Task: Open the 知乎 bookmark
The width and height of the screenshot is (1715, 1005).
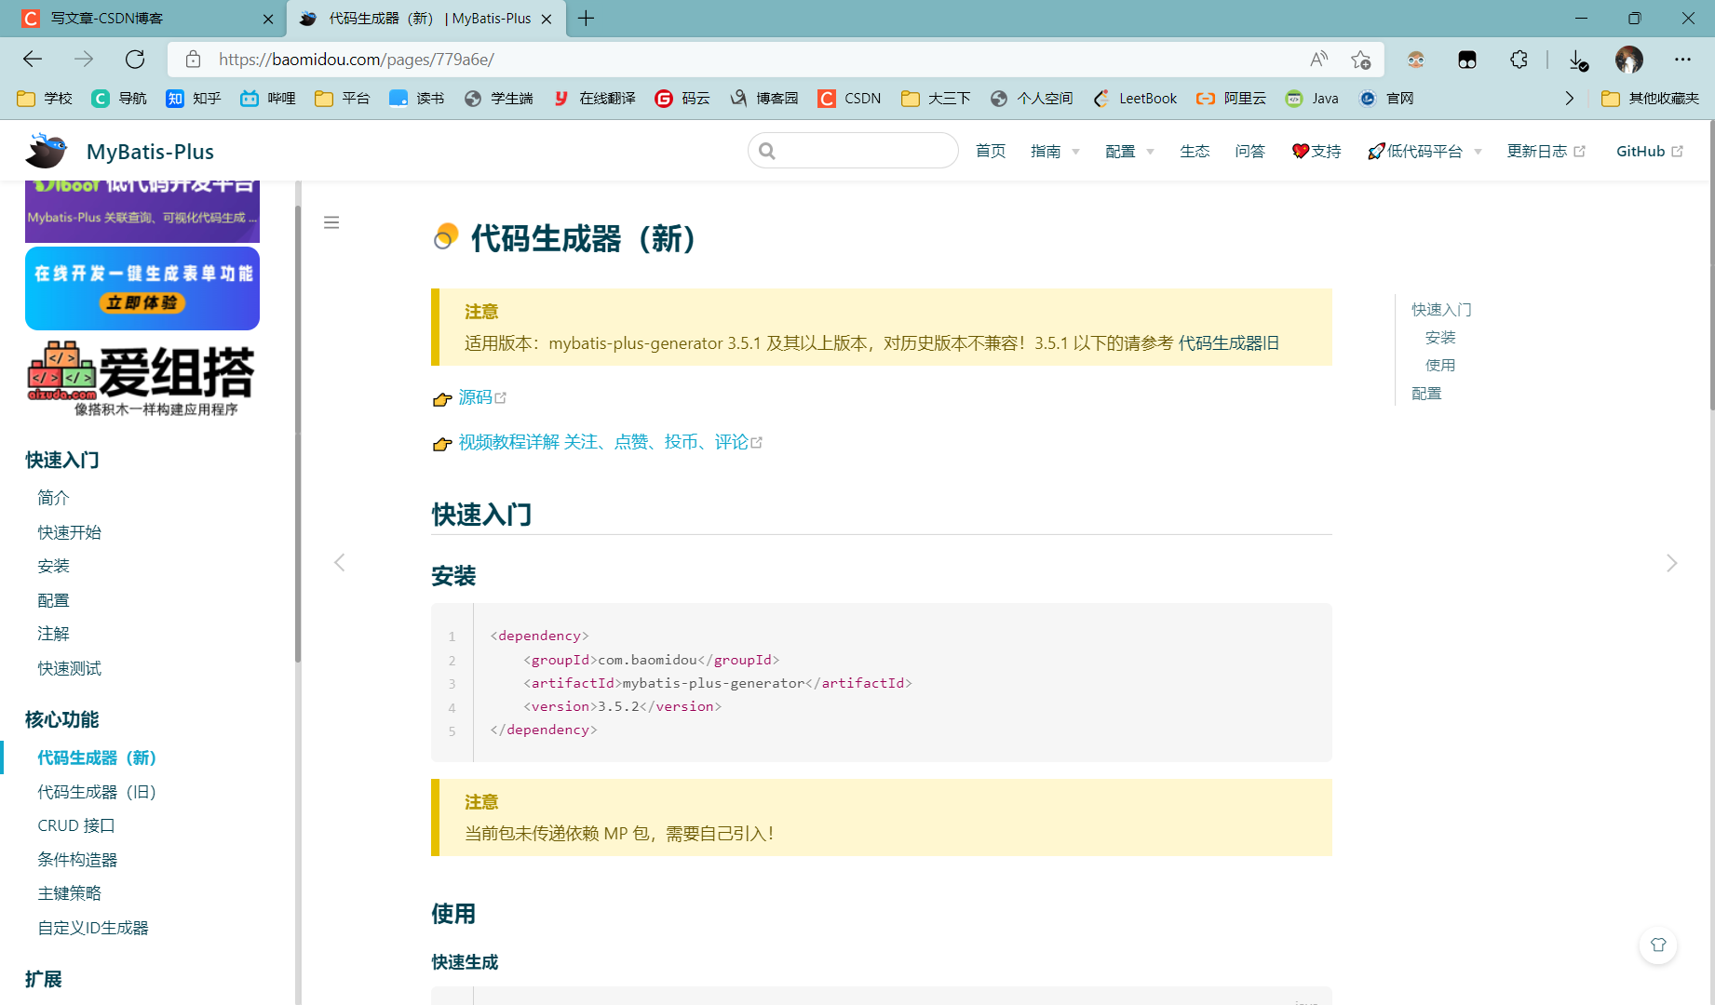Action: (x=194, y=99)
